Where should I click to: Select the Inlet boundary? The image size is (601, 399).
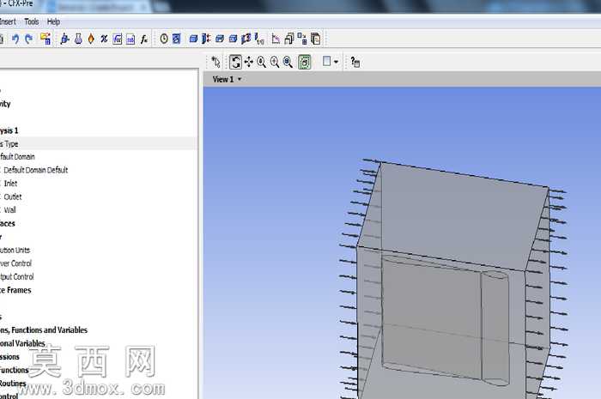tap(10, 184)
